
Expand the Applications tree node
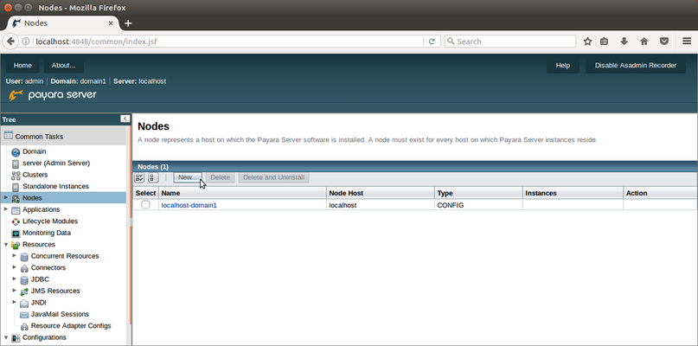tap(6, 208)
